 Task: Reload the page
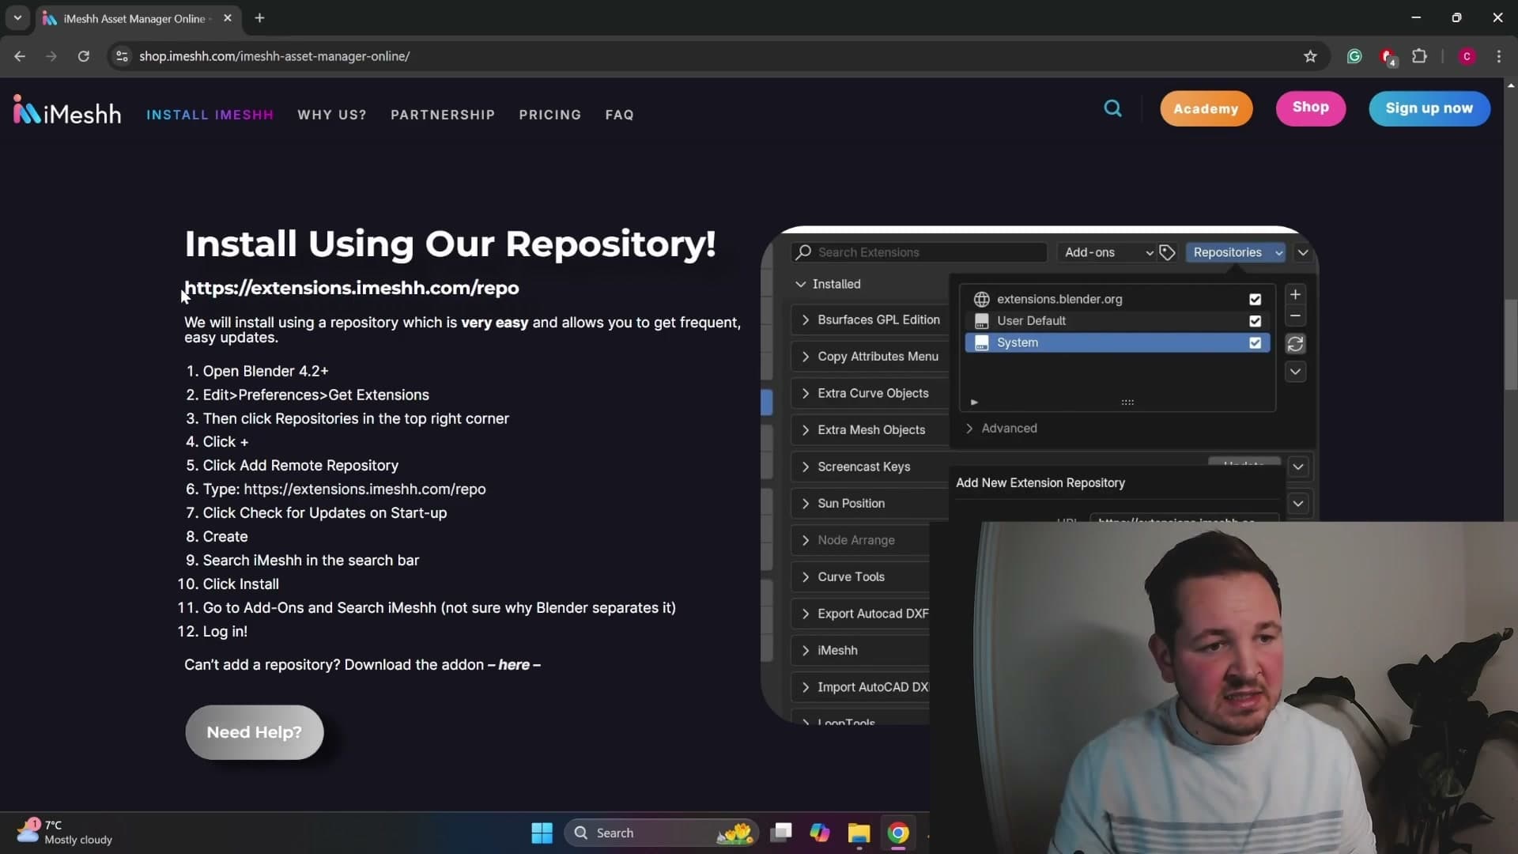click(83, 56)
